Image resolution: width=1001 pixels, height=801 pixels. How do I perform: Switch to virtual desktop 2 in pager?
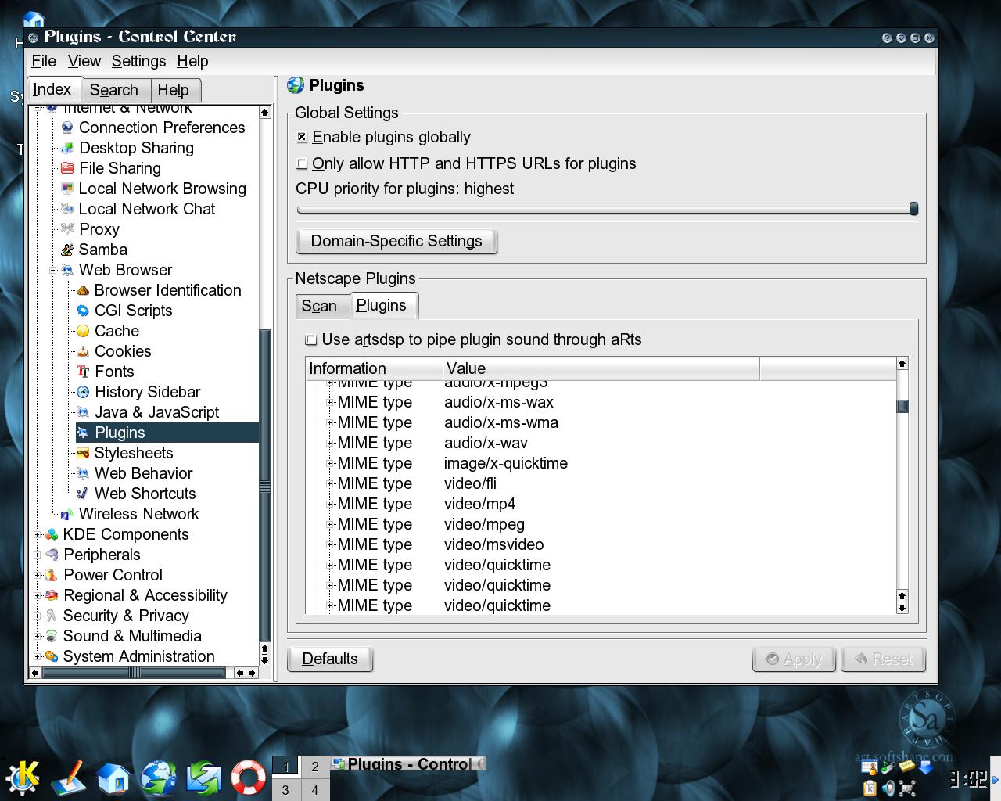pyautogui.click(x=315, y=767)
